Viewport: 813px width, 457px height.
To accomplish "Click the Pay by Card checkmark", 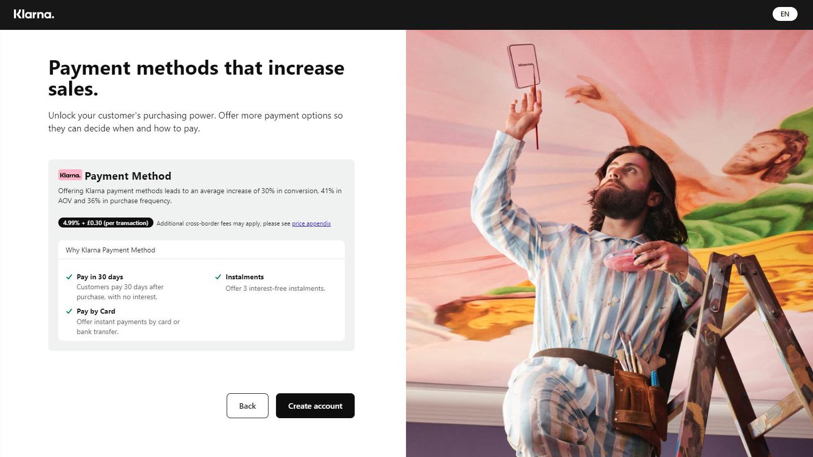I will [69, 311].
